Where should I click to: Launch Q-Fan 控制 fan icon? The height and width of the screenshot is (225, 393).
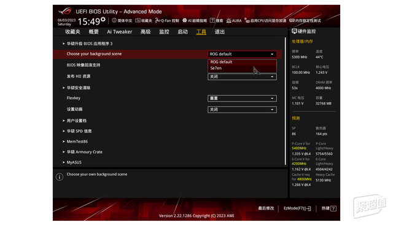[x=157, y=20]
